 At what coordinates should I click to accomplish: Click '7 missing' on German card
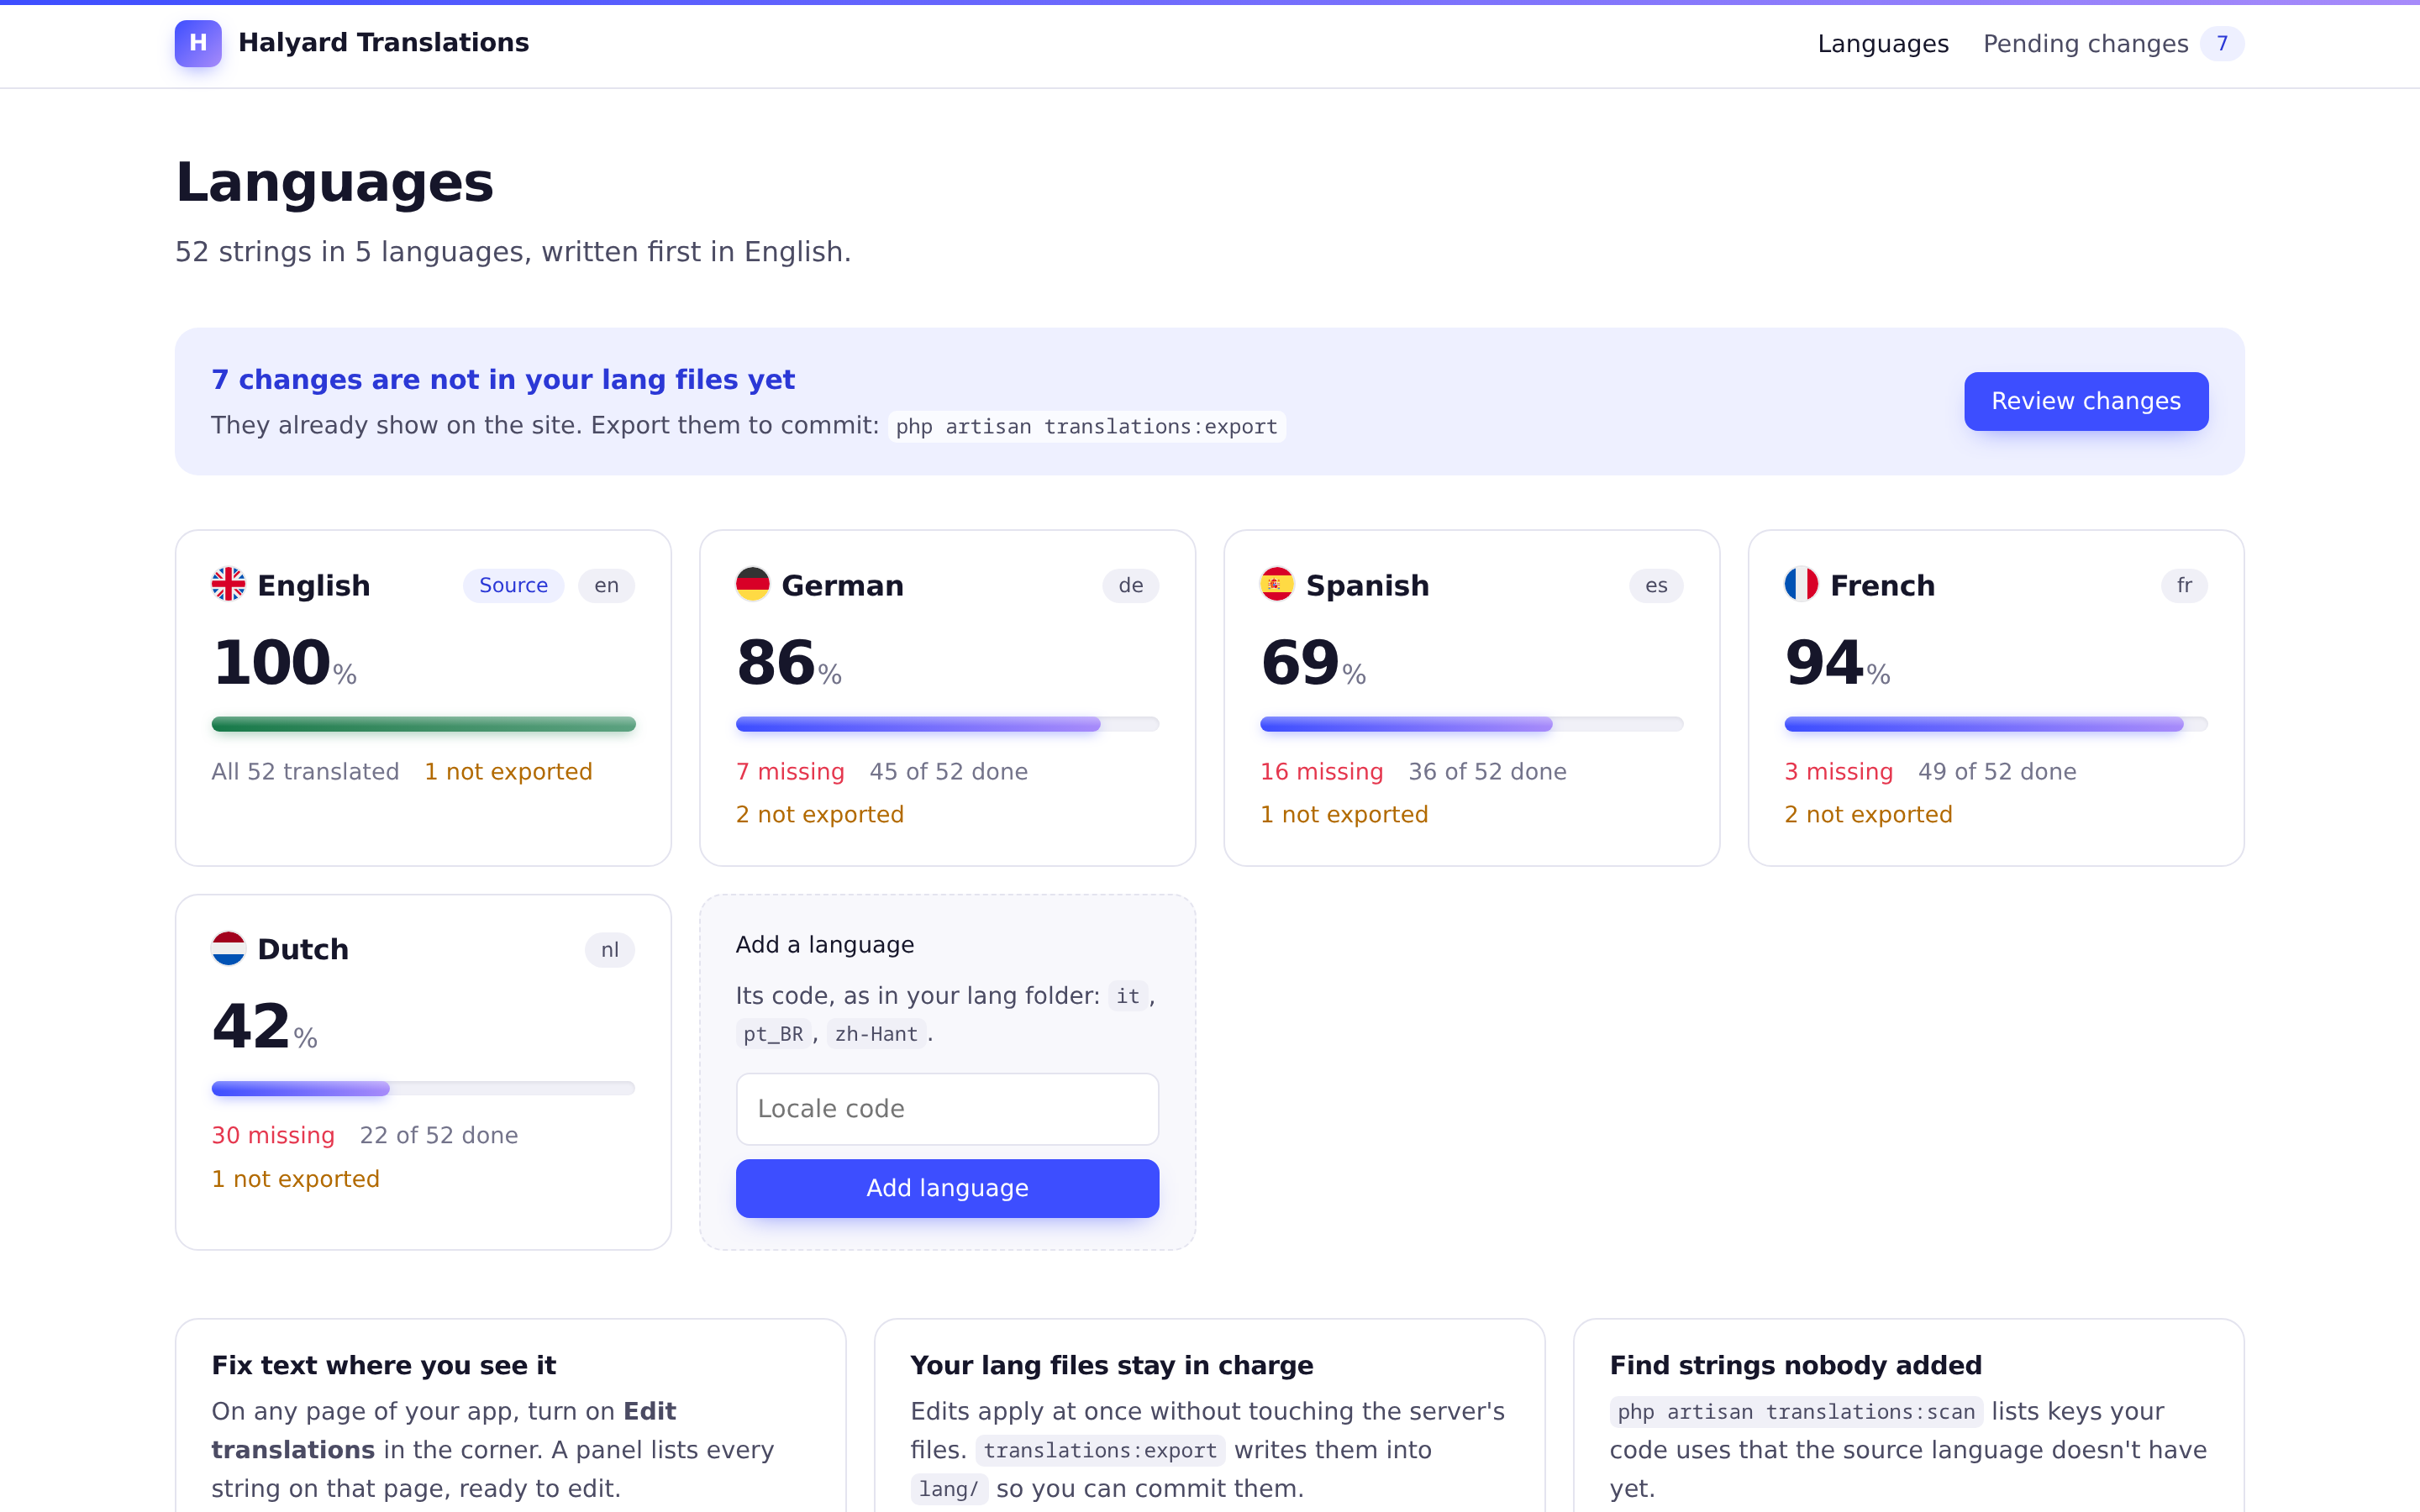pos(790,772)
